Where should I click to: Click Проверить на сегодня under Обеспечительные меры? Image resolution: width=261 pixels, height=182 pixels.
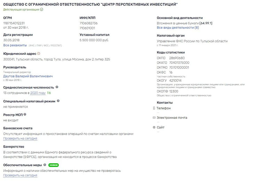coord(20,175)
